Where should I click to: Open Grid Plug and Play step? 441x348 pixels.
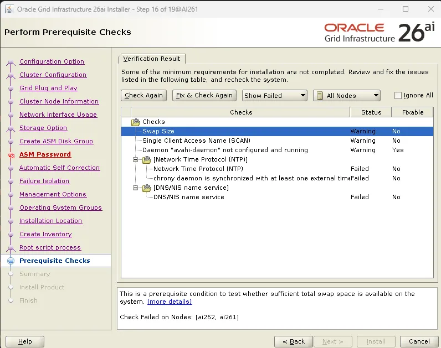coord(48,88)
